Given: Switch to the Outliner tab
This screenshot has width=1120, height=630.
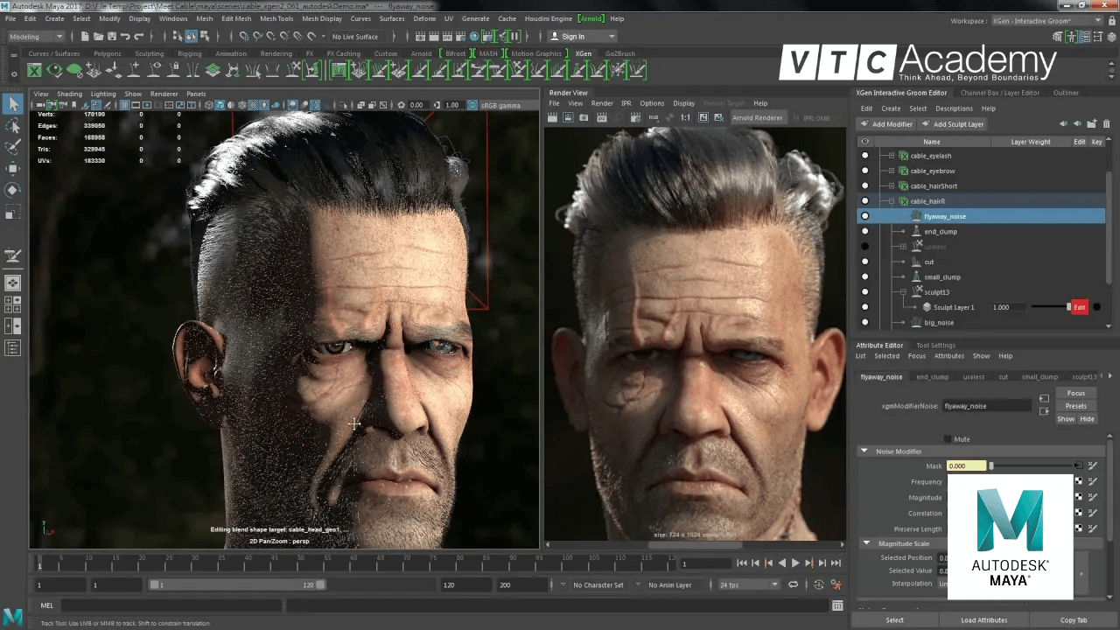Looking at the screenshot, I should [1067, 93].
